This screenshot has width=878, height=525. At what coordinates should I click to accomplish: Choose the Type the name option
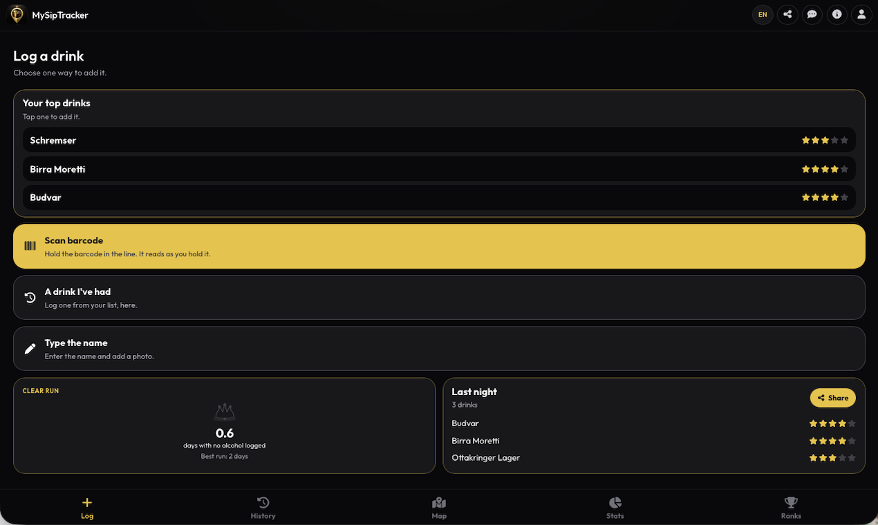coord(439,349)
